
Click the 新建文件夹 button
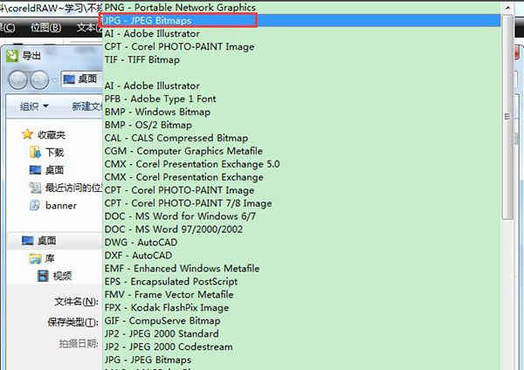click(86, 106)
